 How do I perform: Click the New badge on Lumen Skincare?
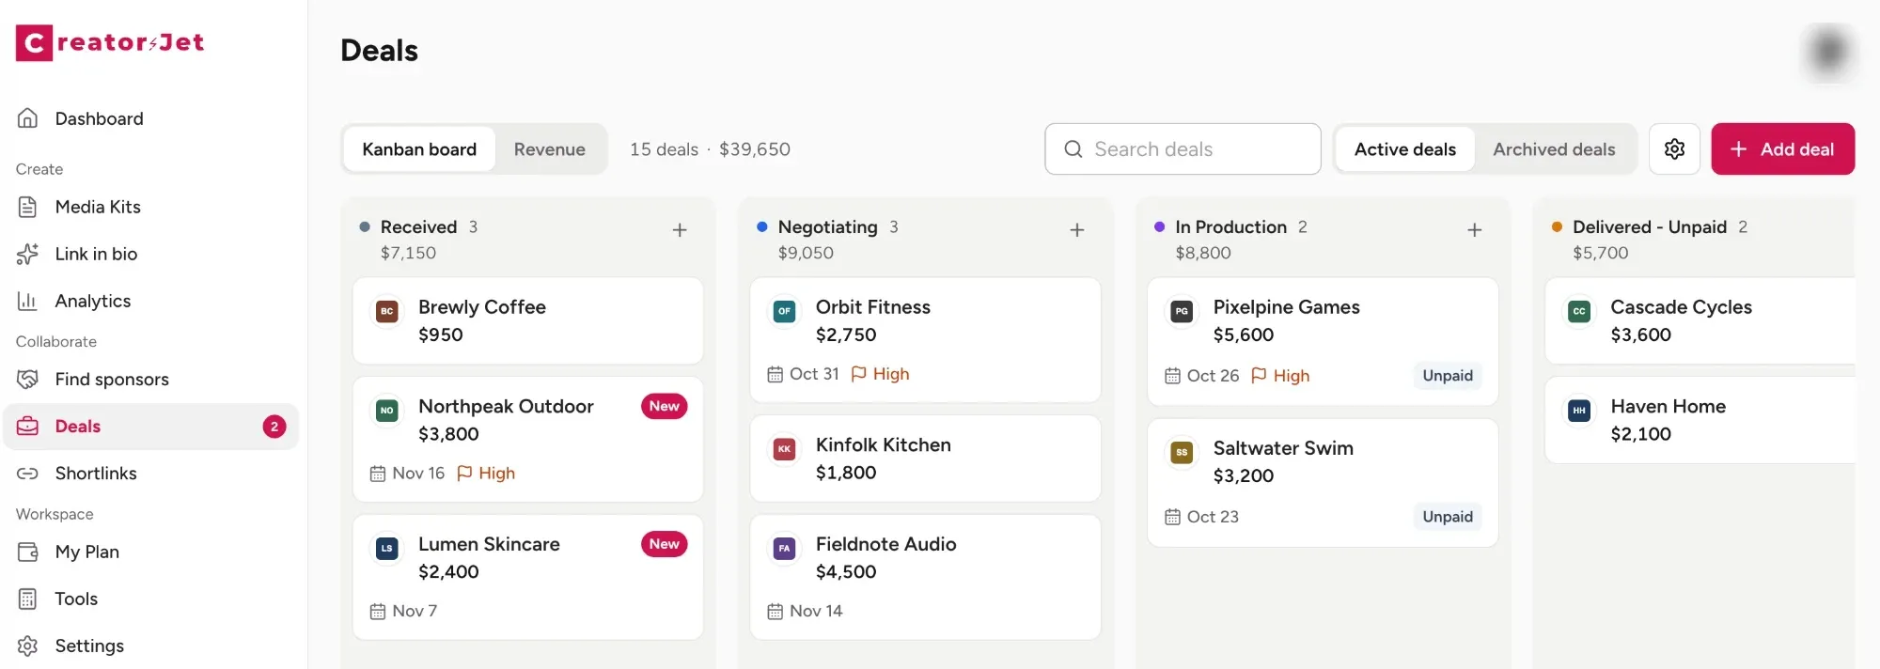[x=664, y=544]
